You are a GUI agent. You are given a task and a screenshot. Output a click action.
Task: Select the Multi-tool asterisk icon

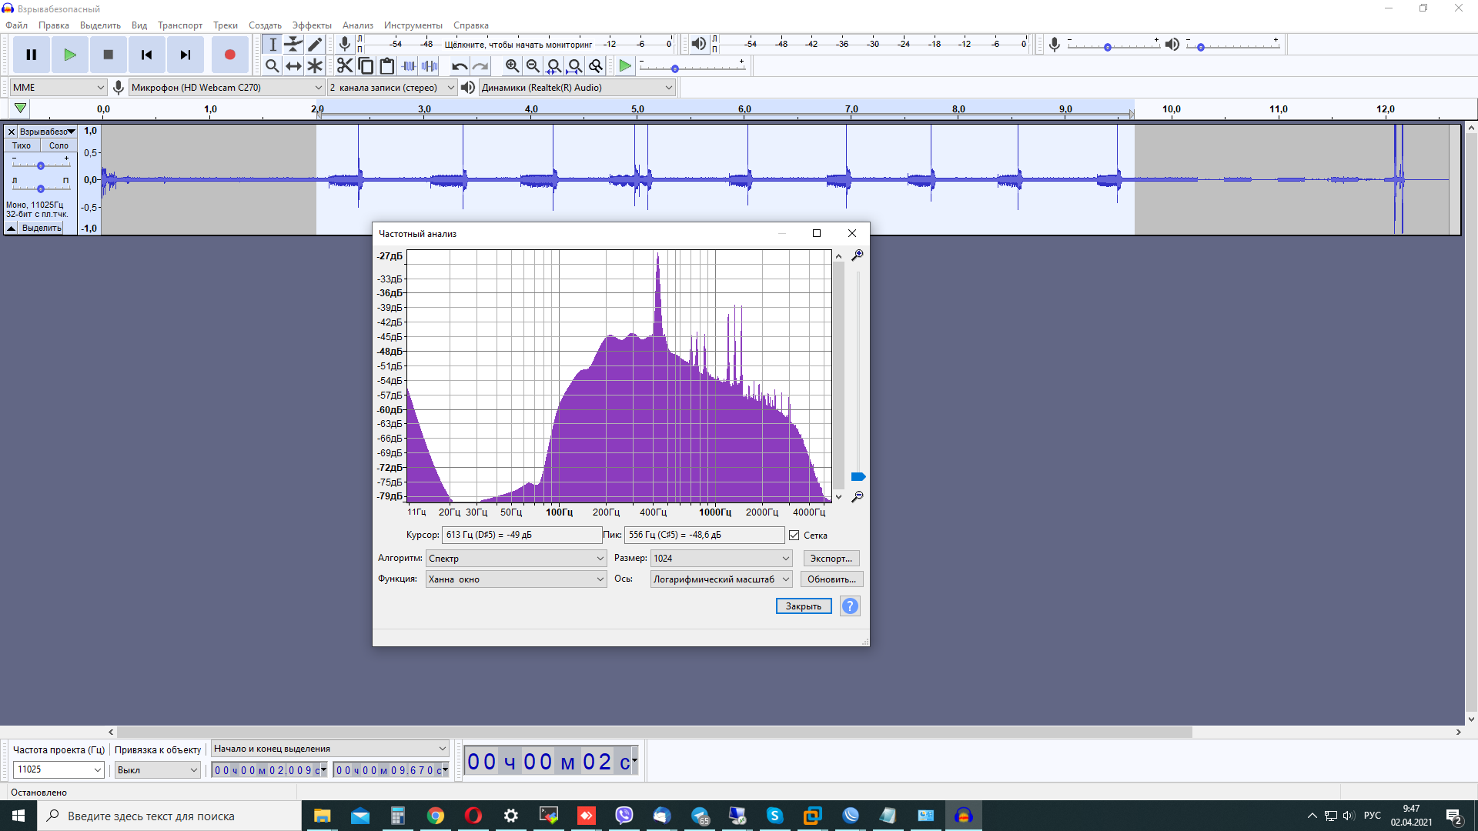(x=315, y=66)
